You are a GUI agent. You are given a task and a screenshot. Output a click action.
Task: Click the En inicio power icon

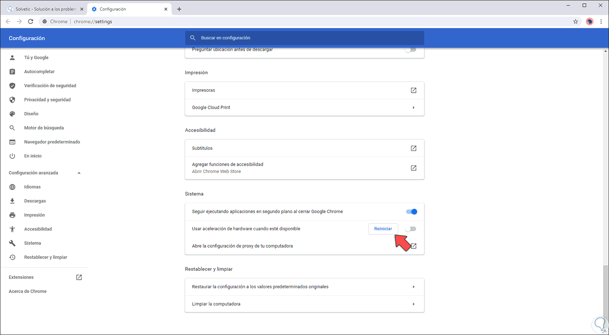tap(12, 156)
